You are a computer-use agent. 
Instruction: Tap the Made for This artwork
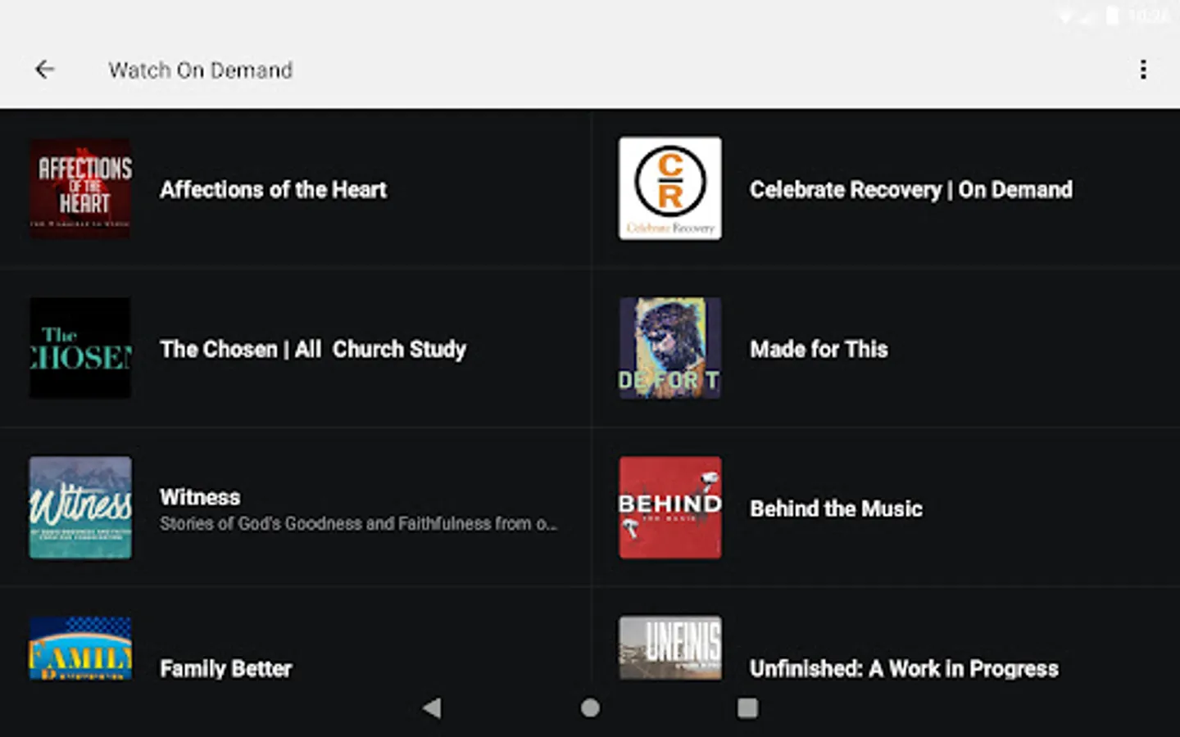pyautogui.click(x=670, y=348)
